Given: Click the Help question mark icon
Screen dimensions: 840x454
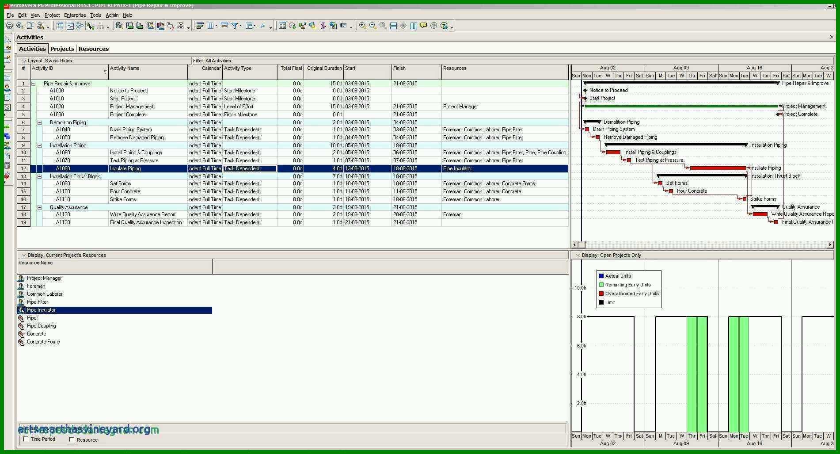Looking at the screenshot, I should coord(444,26).
